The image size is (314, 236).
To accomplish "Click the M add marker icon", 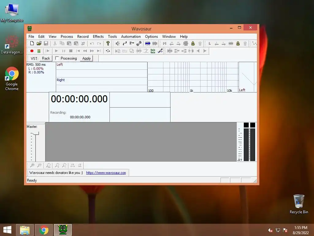I will tap(165, 43).
